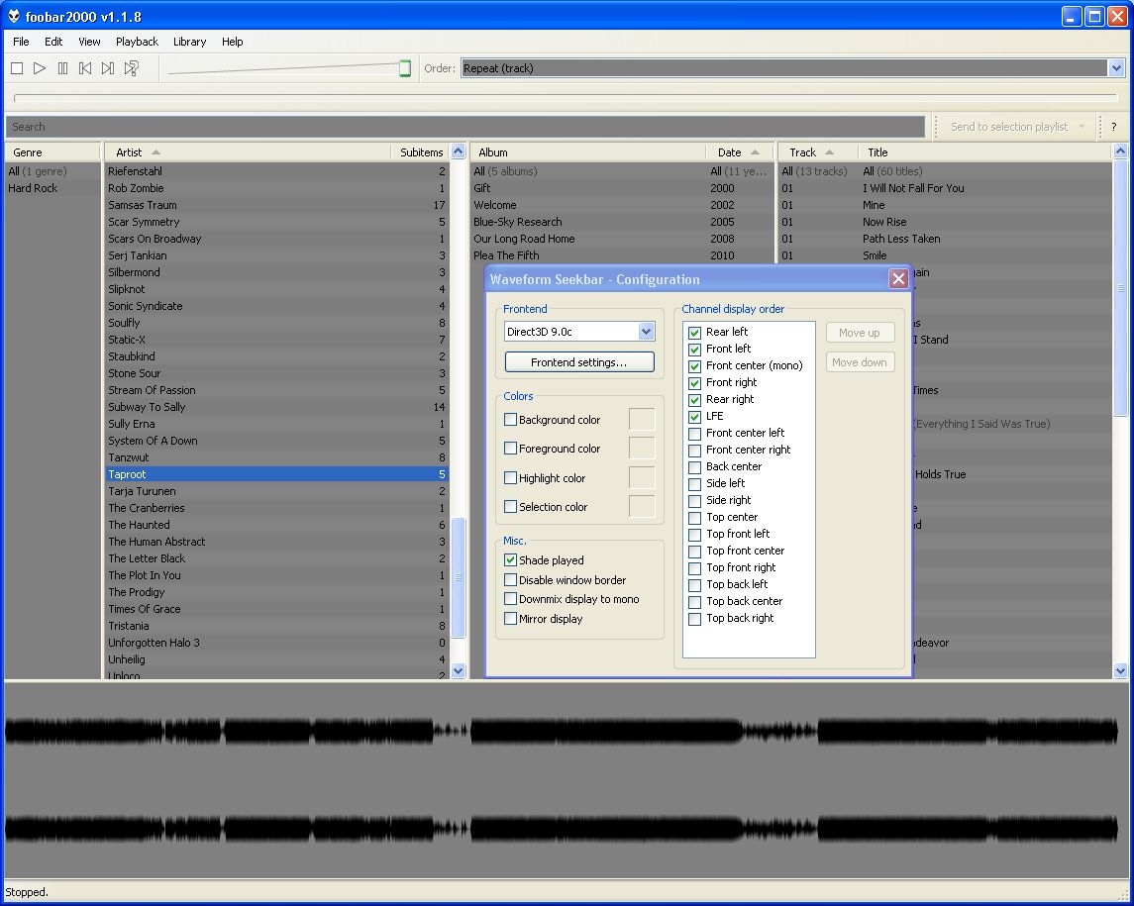
Task: Check Downmix display to mono
Action: (511, 599)
